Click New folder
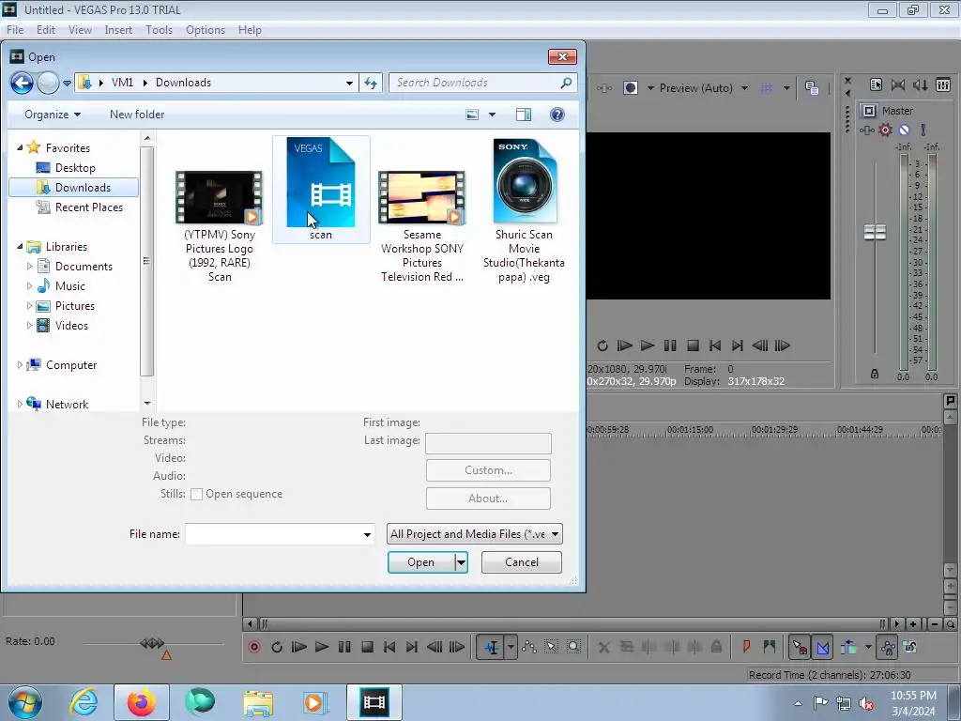This screenshot has width=961, height=721. pyautogui.click(x=137, y=115)
